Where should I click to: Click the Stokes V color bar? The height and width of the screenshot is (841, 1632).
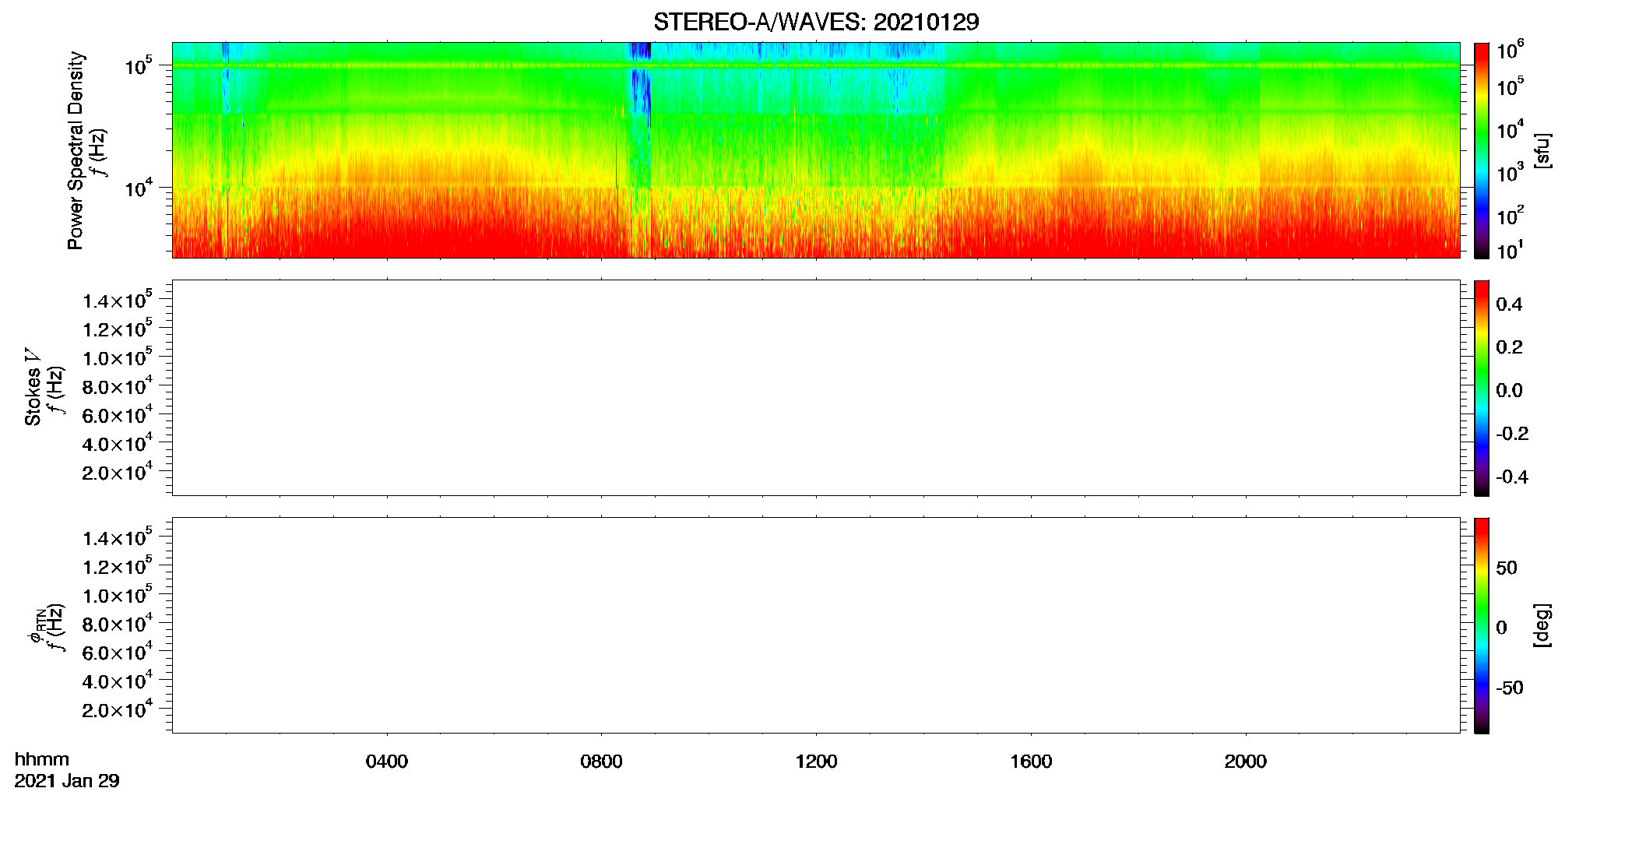(x=1482, y=388)
